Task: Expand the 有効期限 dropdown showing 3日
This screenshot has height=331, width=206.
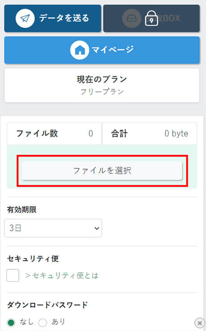Action: pyautogui.click(x=53, y=228)
